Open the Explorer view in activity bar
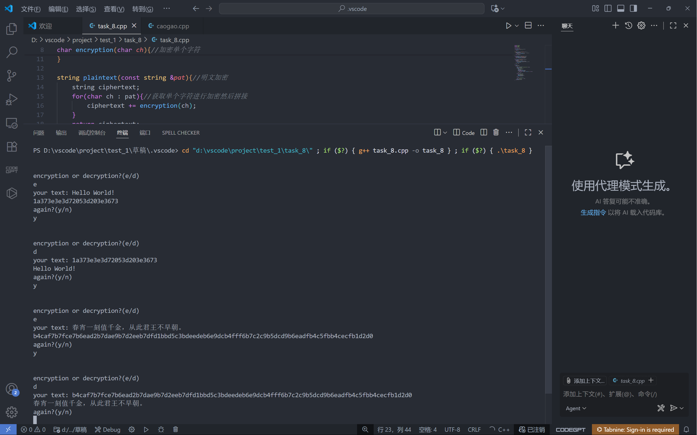 pos(11,29)
